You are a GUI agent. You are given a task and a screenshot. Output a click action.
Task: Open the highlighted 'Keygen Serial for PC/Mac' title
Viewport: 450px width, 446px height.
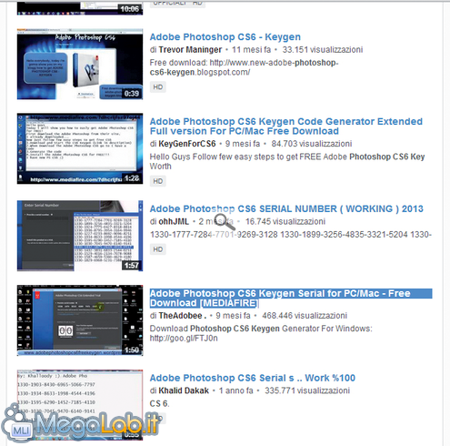tap(291, 299)
